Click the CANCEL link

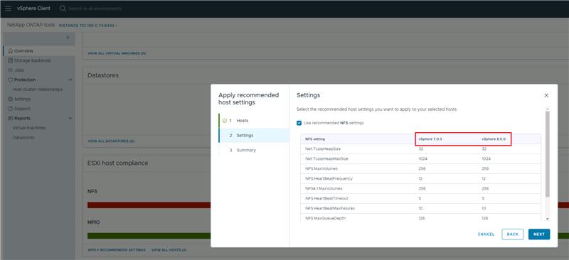tap(486, 234)
